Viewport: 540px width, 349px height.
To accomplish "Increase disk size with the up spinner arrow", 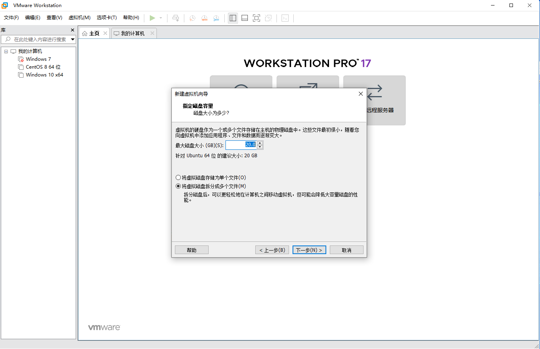I will coord(260,143).
